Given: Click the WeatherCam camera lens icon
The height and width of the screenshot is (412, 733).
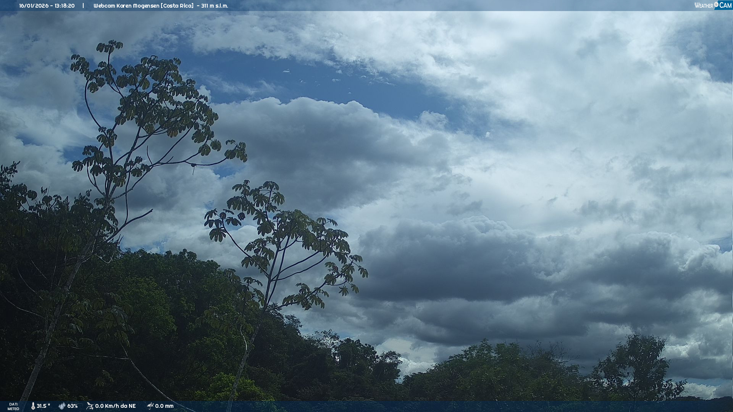Looking at the screenshot, I should click(x=716, y=4).
